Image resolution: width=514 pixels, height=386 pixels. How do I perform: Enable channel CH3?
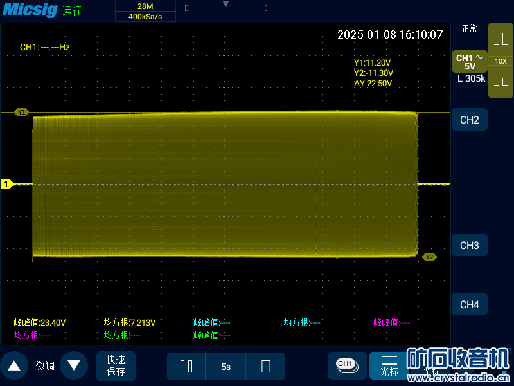pos(469,245)
